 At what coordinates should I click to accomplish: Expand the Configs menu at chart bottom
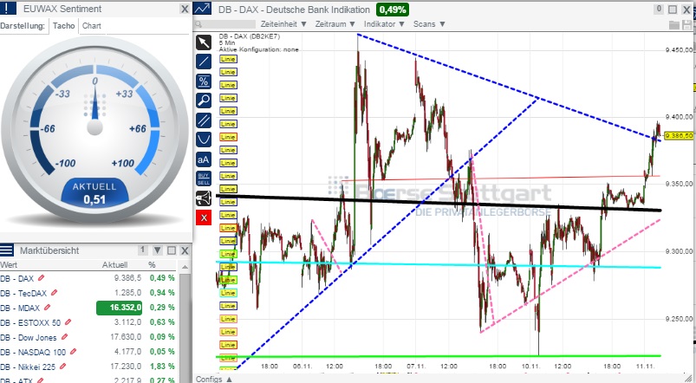click(214, 379)
